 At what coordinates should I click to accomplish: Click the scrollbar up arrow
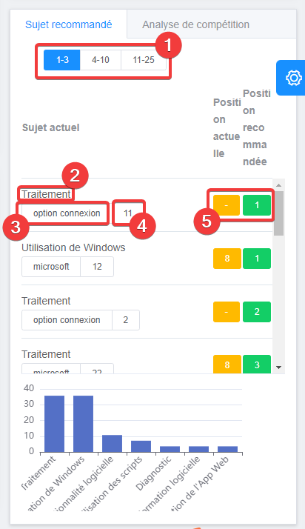(x=278, y=185)
